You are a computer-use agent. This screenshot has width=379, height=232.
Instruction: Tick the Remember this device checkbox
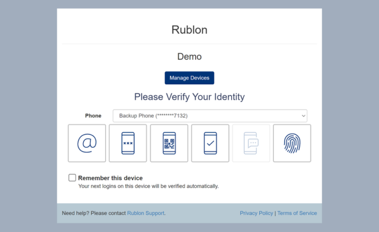(x=72, y=178)
